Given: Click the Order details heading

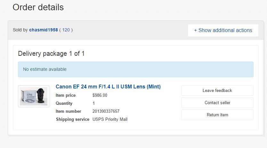Looking at the screenshot, I should coord(38,7).
